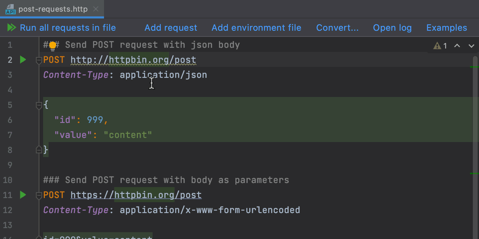This screenshot has height=239, width=479.
Task: Click the https://httpbin.org/post URL
Action: (x=136, y=195)
